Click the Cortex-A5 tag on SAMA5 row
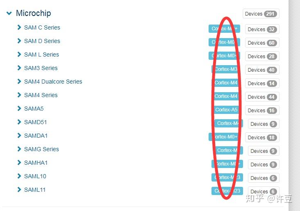 226,110
